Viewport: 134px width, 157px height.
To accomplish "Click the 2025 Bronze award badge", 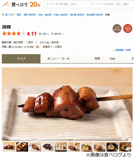I will pos(117,28).
